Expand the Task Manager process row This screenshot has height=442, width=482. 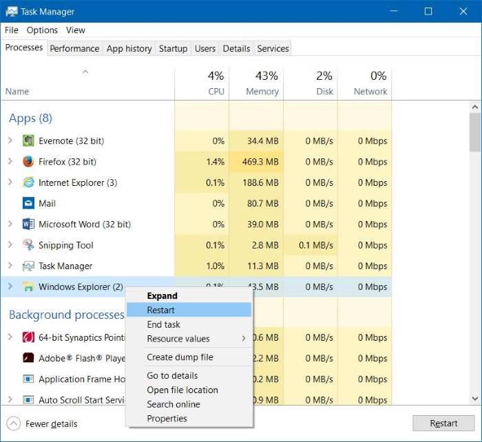(x=10, y=266)
